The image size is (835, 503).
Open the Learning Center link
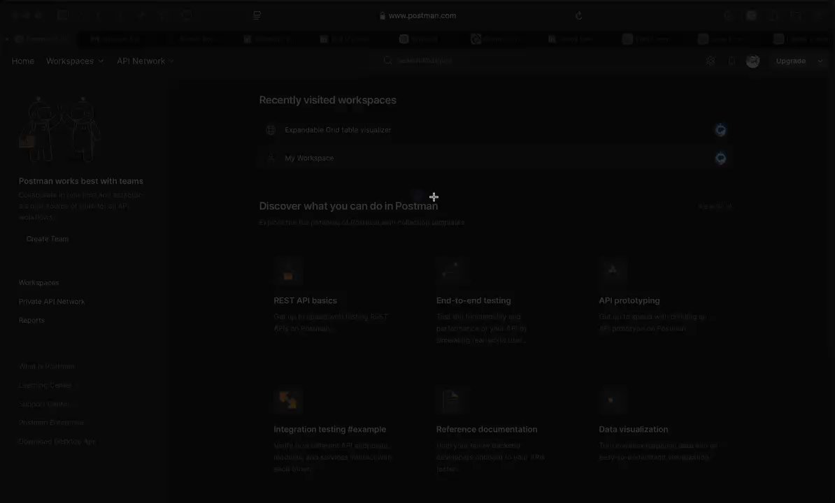(x=47, y=385)
